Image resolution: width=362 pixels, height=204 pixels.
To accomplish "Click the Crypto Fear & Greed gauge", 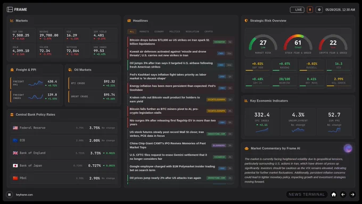I will (333, 44).
